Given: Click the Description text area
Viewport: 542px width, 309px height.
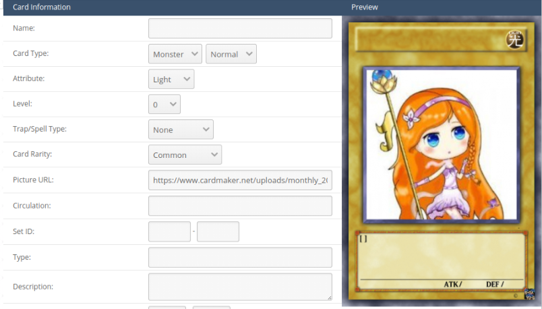Looking at the screenshot, I should [240, 287].
